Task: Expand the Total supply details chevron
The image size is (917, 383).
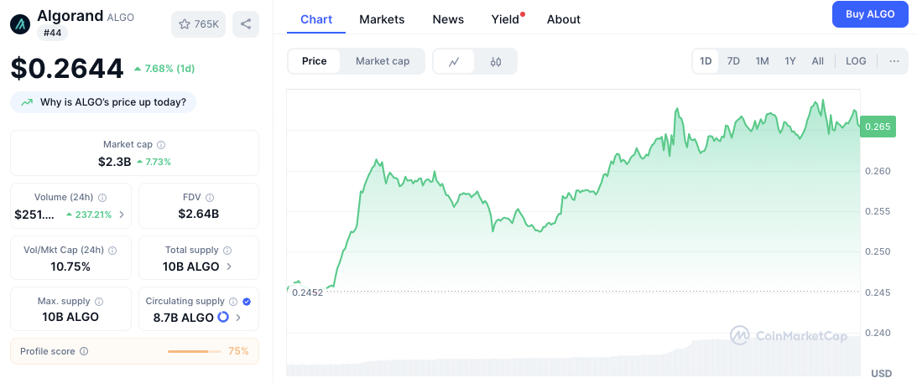Action: tap(228, 267)
